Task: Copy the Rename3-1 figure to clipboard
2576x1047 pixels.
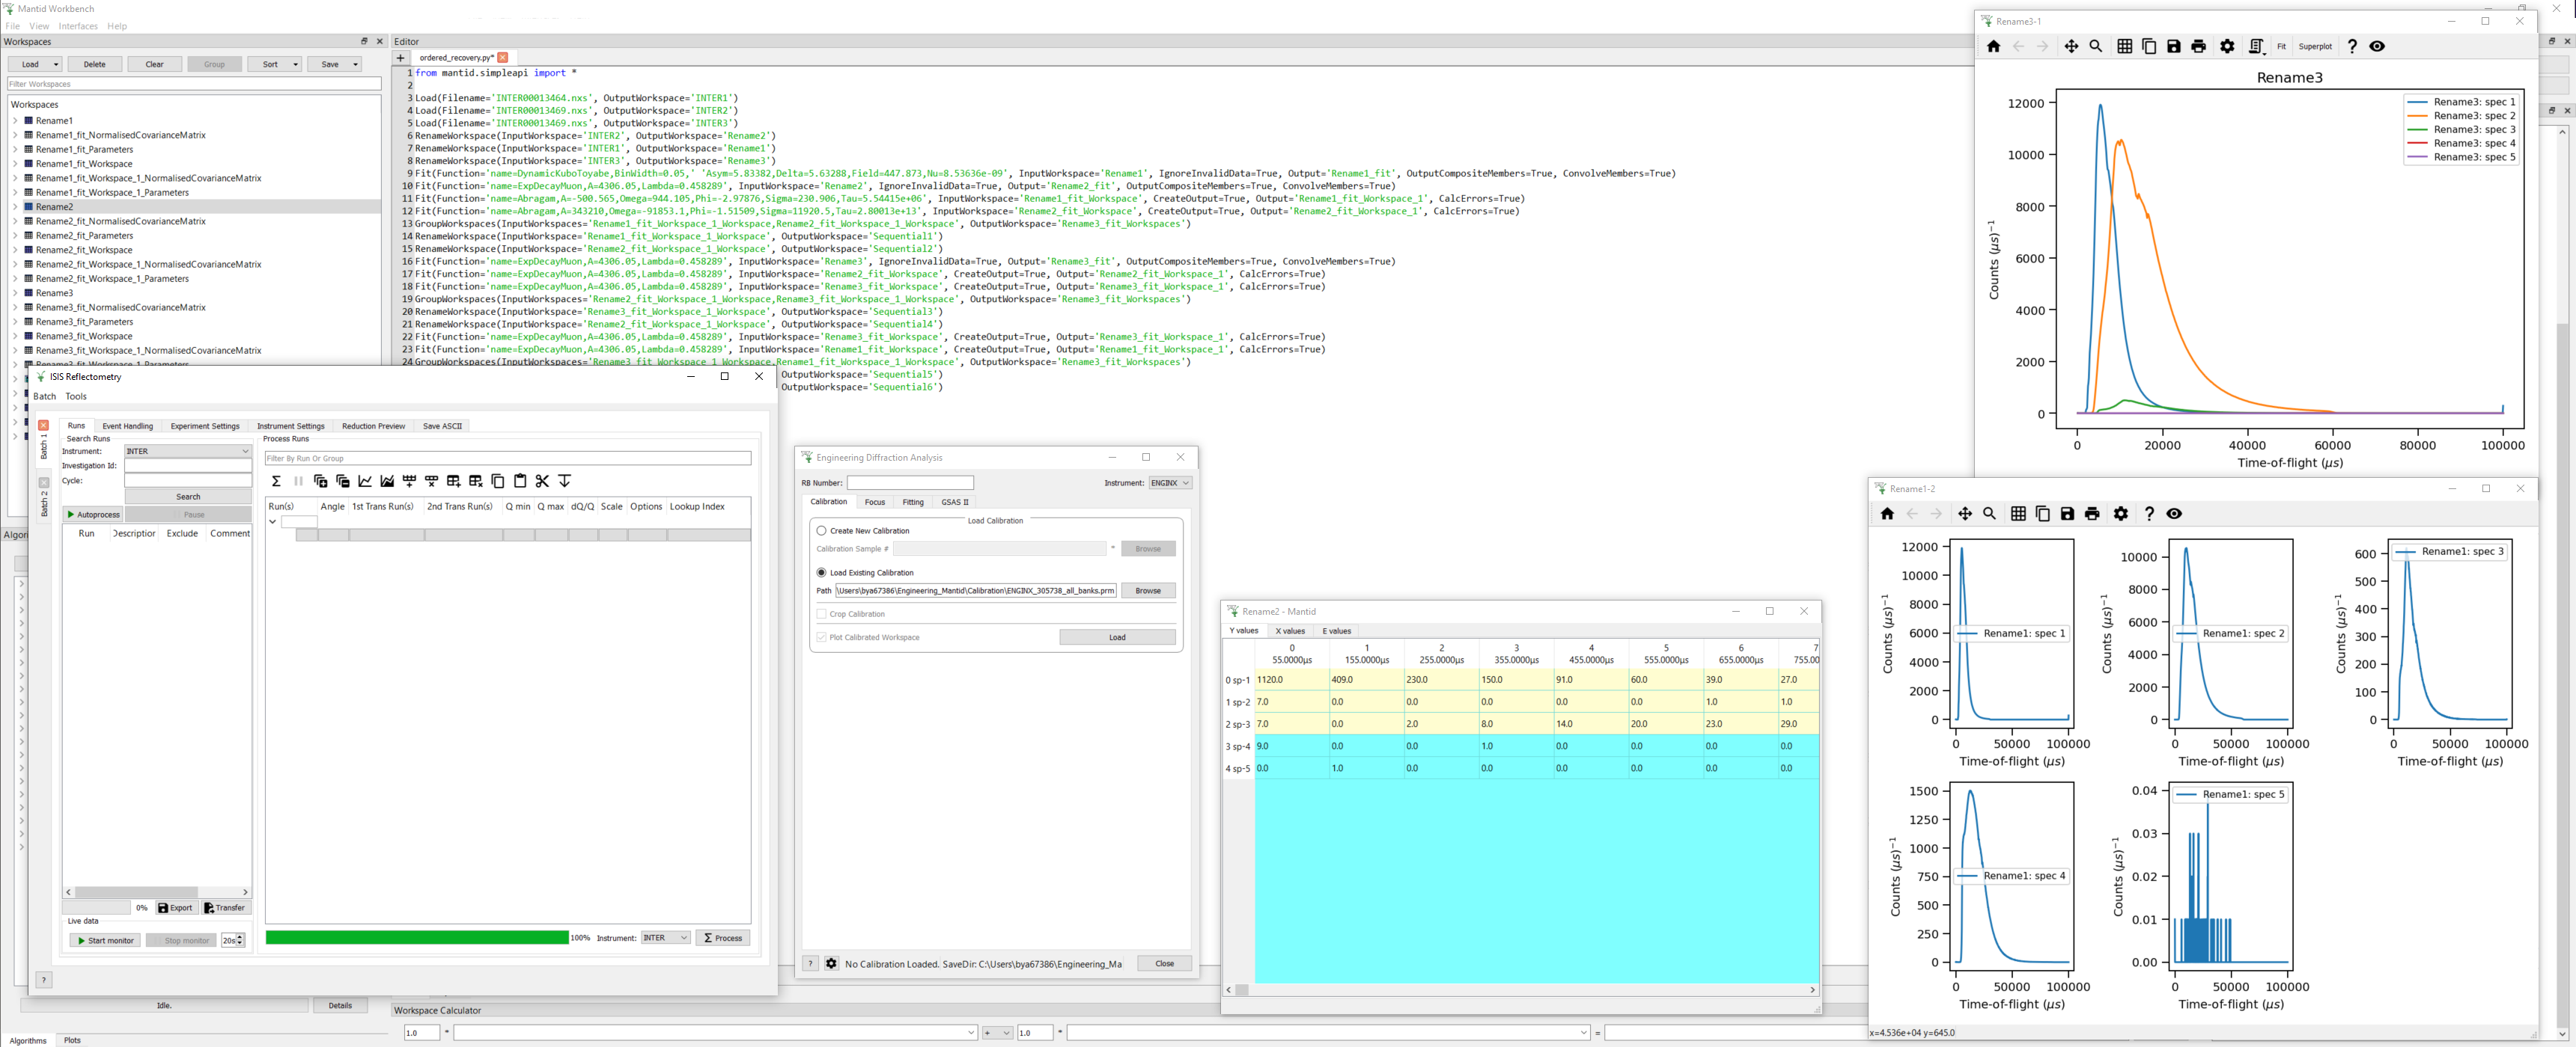Action: (2149, 46)
